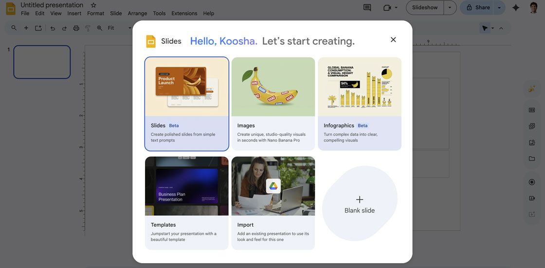Select the Infographics Beta card
This screenshot has height=268, width=545.
pos(360,104)
